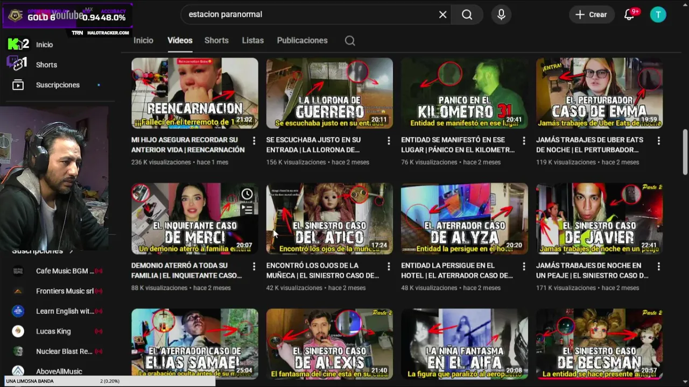Viewport: 689px width, 387px height.
Task: Start voice search with the microphone icon
Action: click(x=501, y=15)
